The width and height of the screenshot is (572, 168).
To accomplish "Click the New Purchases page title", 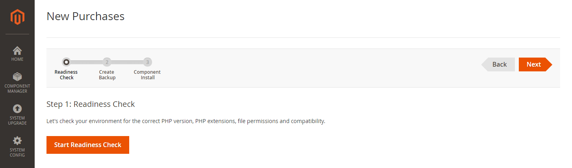I will click(85, 16).
